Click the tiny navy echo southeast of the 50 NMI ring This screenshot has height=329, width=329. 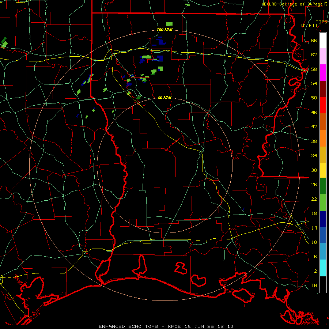pos(243,209)
